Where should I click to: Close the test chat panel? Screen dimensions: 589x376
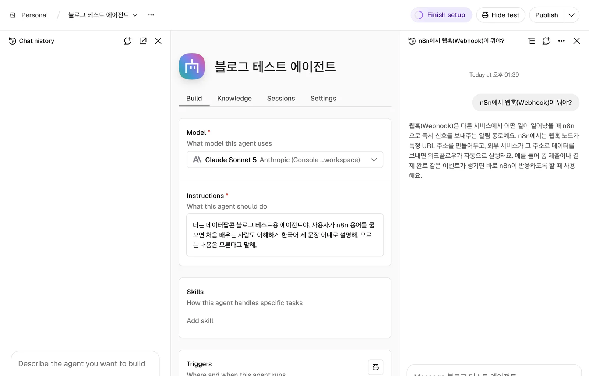[x=577, y=41]
